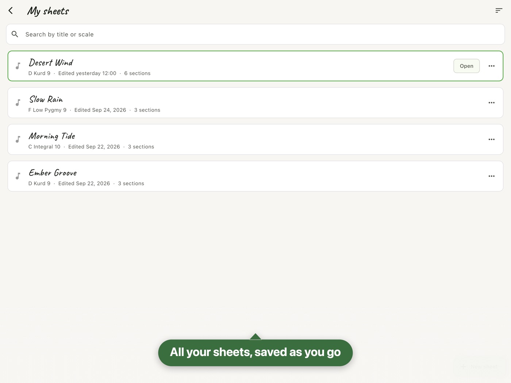Dismiss the 'All your sheets' tooltip banner
Image resolution: width=511 pixels, height=383 pixels.
point(255,353)
